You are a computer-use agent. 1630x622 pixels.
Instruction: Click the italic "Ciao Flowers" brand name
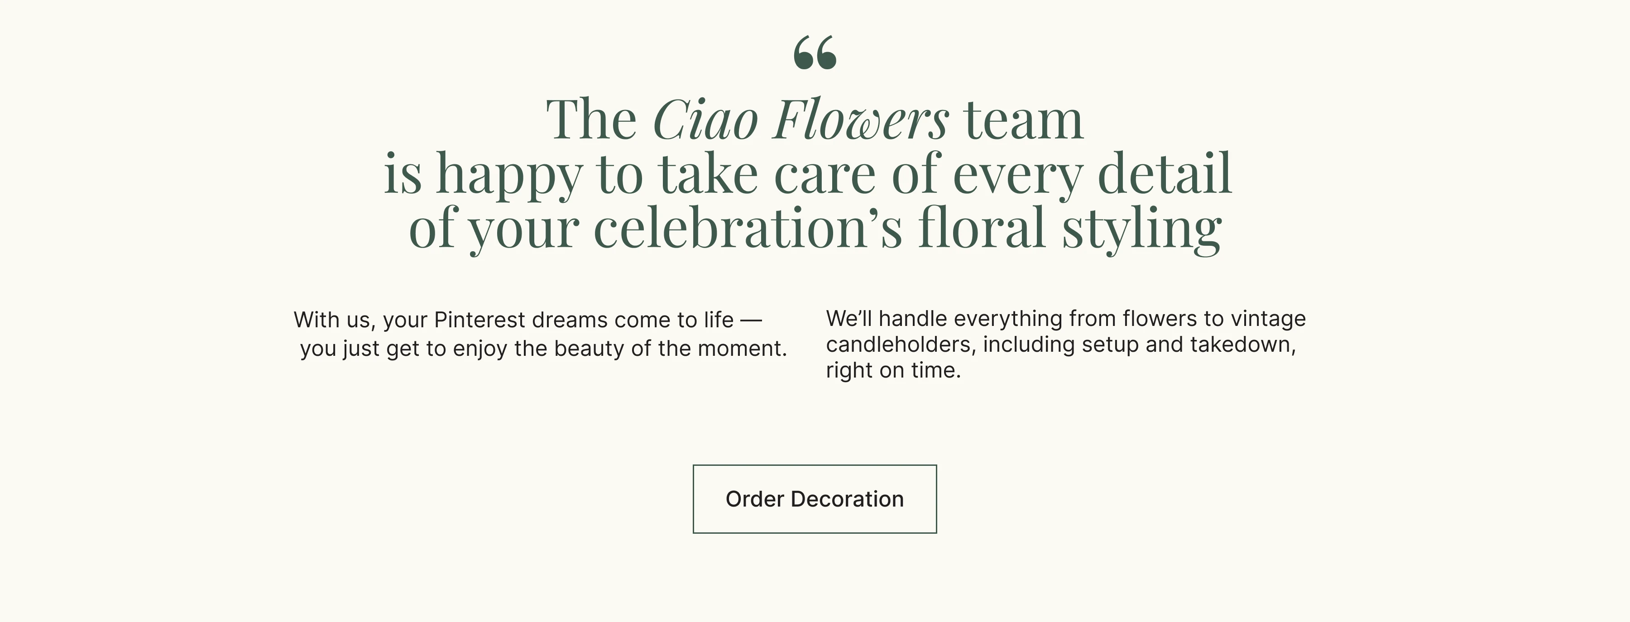801,120
